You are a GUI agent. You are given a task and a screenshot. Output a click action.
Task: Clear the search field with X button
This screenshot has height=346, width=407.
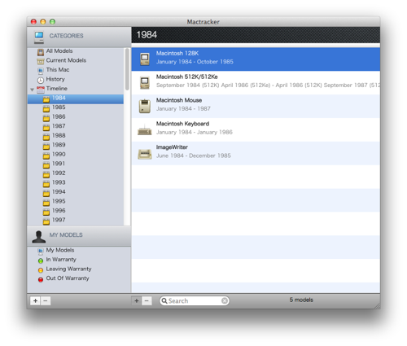(225, 300)
